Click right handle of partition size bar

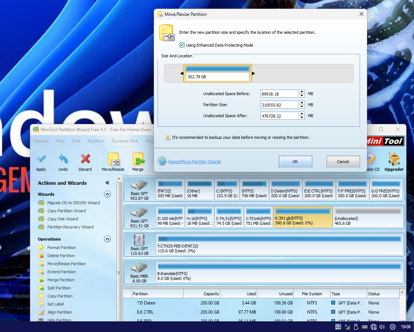coord(253,73)
